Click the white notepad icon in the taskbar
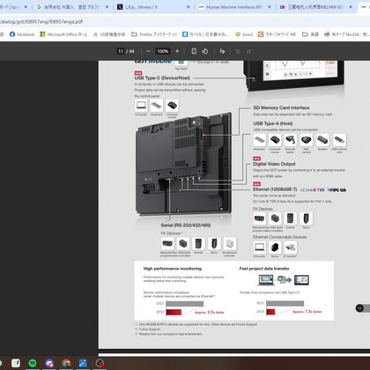 pos(16,363)
